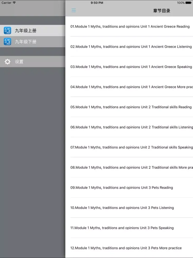This screenshot has width=193, height=258.
Task: Tap the battery status icon
Action: [x=188, y=3]
